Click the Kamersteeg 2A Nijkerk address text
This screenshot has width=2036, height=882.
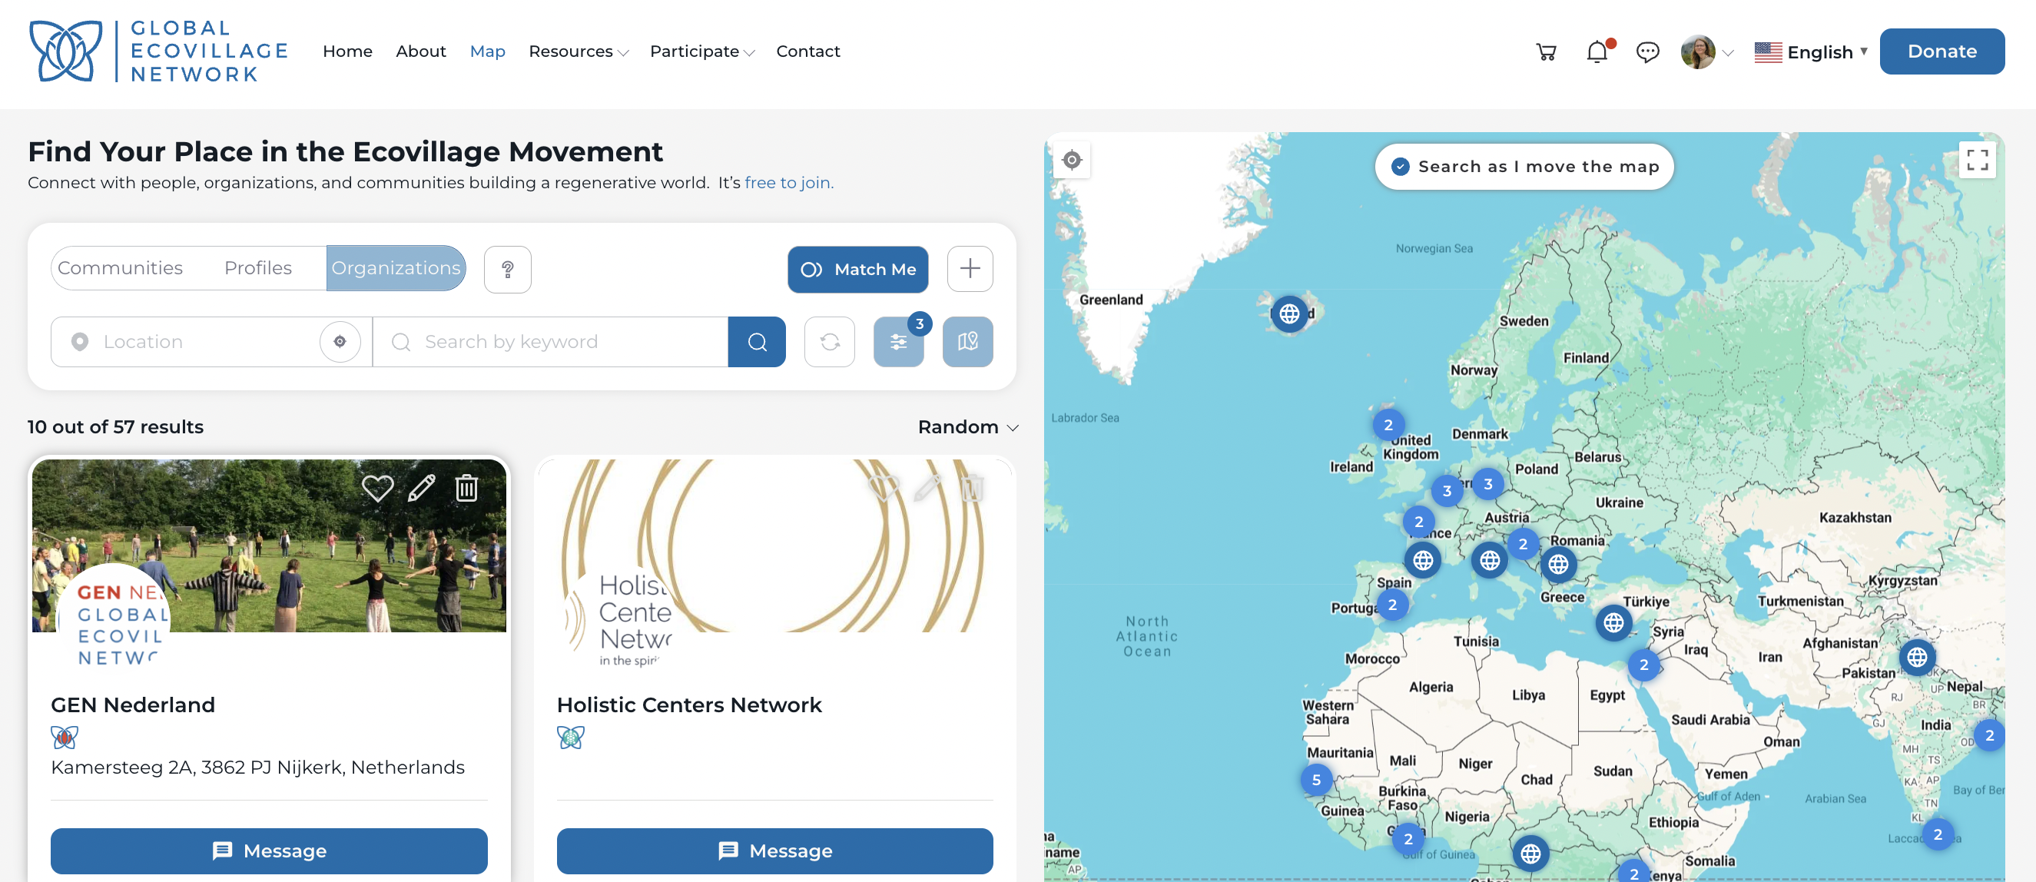[257, 767]
